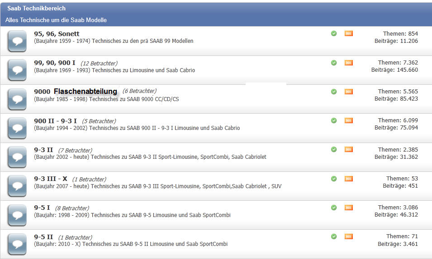Click forum bubble icon for 9-5 II
This screenshot has height=259, width=432.
[x=17, y=244]
